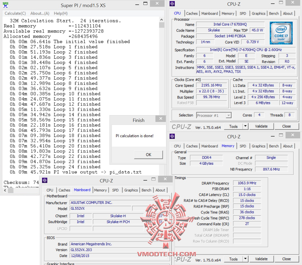Click the NB Frequency value 897.6 MHz
Image resolution: width=302 pixels, height=265 pixels.
271,169
